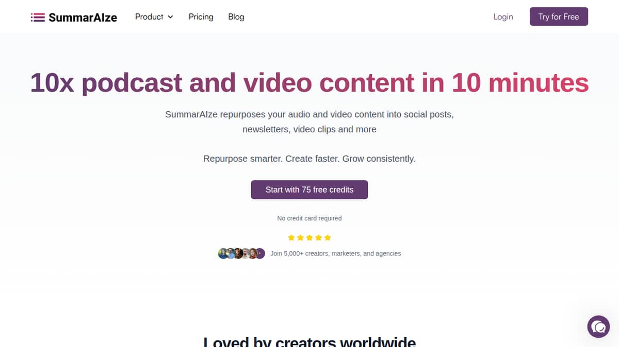This screenshot has height=347, width=619.
Task: Click the user avatars cluster
Action: [x=241, y=253]
